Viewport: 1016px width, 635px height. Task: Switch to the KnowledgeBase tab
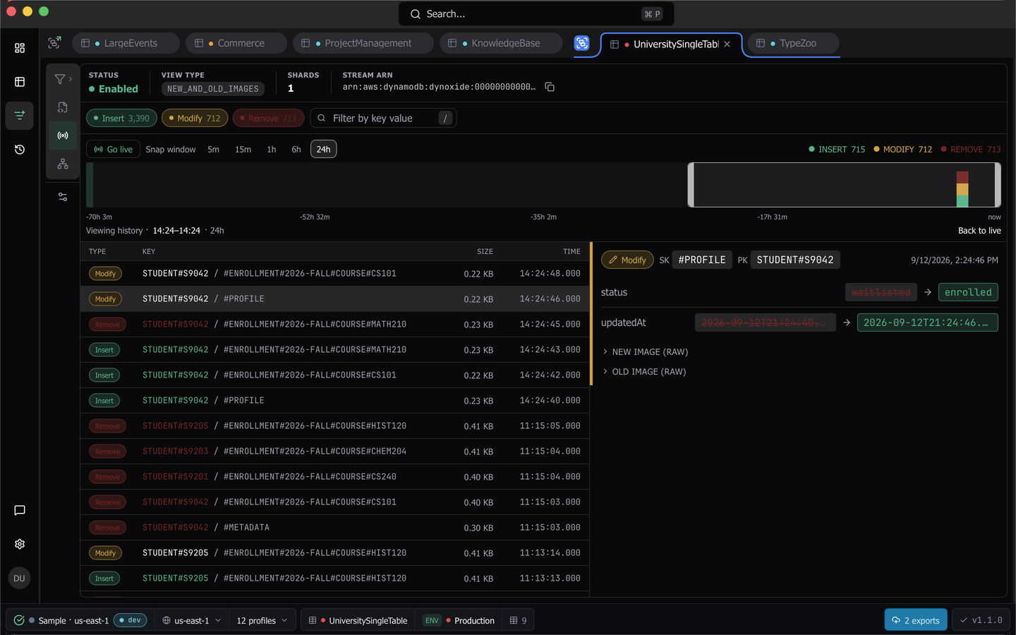click(501, 43)
